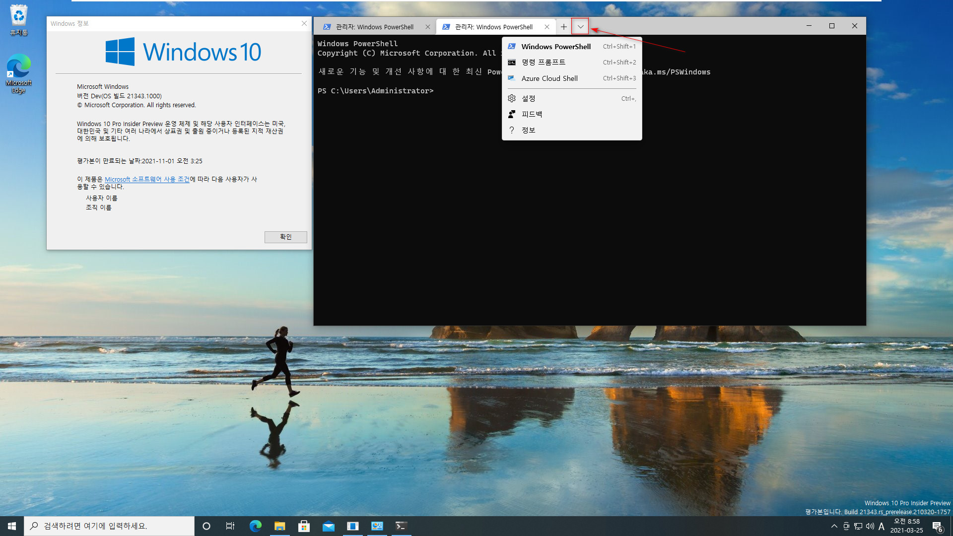Toggle the IME input mode indicator A
The image size is (953, 536).
tap(882, 526)
